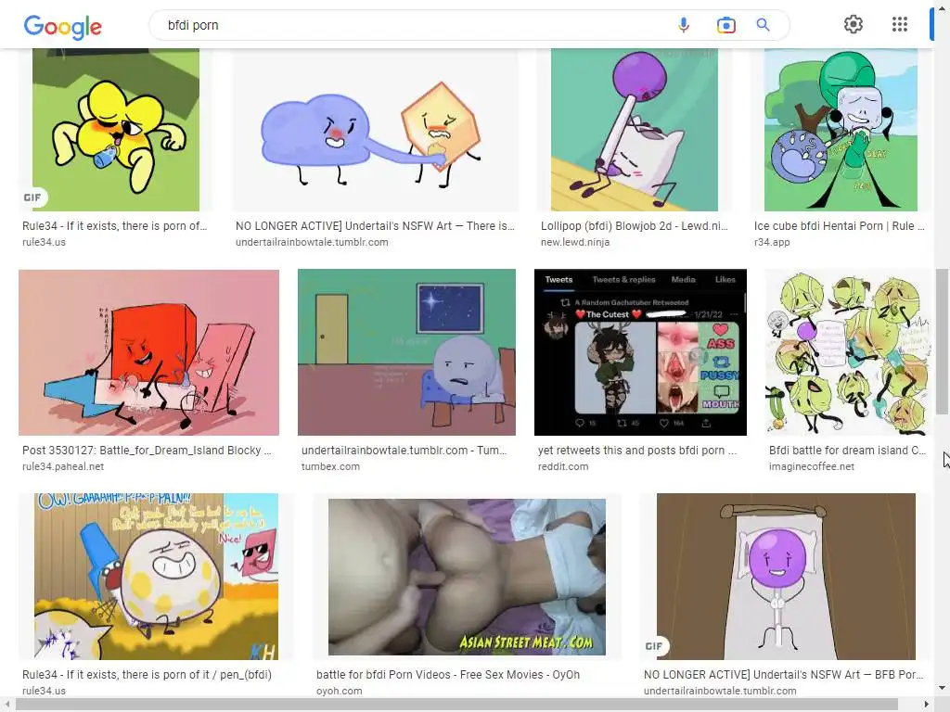This screenshot has height=712, width=950.
Task: Click the scroll left arrow button
Action: (x=6, y=705)
